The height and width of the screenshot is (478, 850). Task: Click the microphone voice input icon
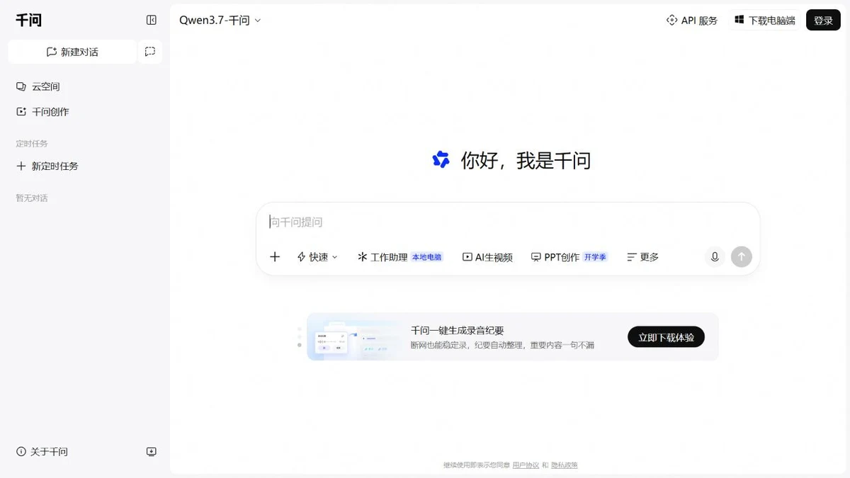pos(715,257)
